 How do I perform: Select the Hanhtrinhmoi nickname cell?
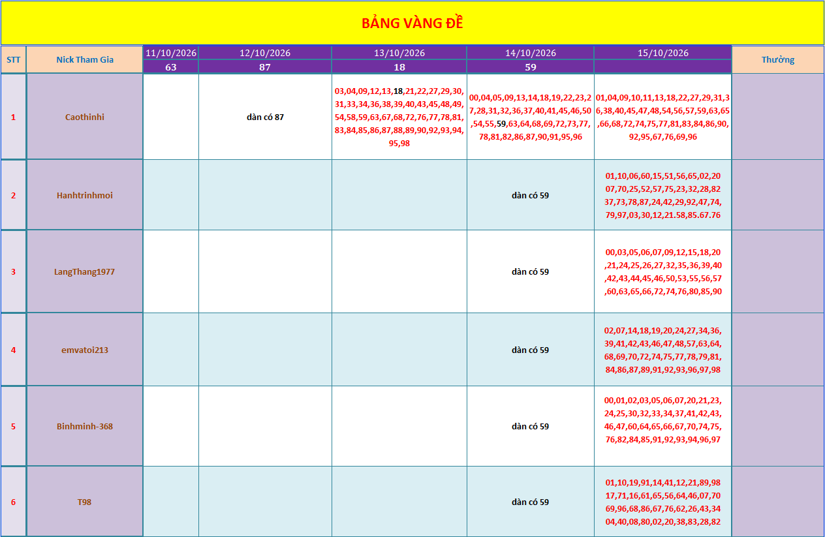coord(85,195)
